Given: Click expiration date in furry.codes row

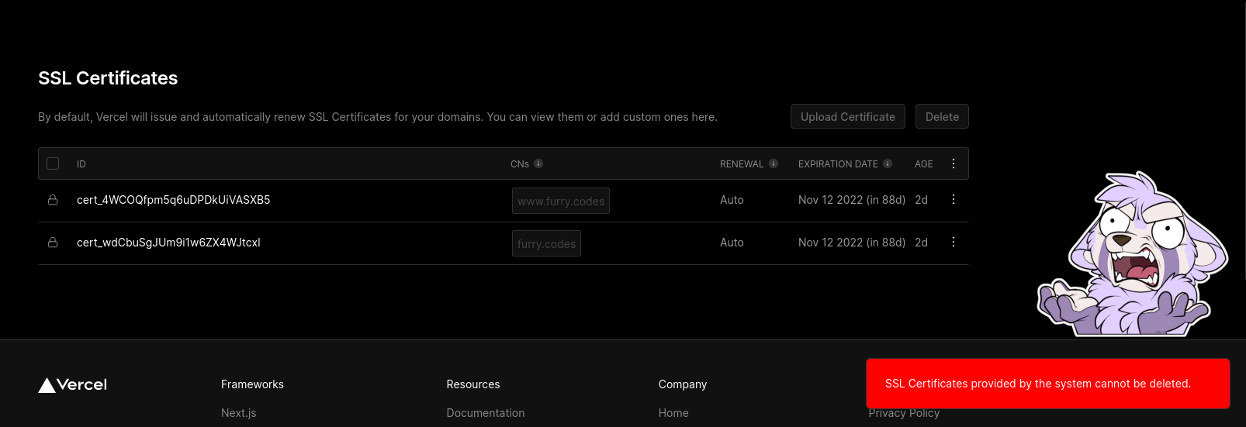Looking at the screenshot, I should coord(852,243).
